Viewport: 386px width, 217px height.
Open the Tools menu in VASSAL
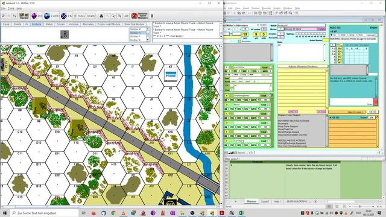[x=11, y=8]
